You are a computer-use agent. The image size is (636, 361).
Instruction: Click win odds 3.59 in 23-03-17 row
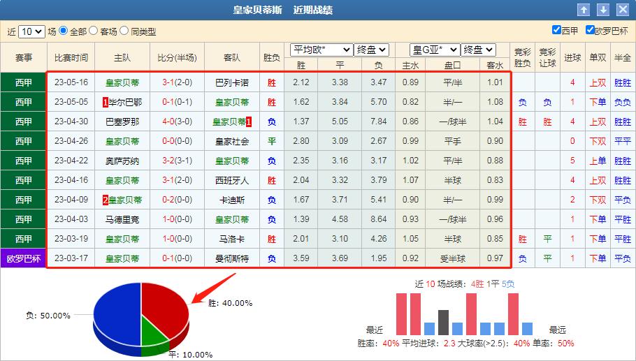tap(301, 258)
